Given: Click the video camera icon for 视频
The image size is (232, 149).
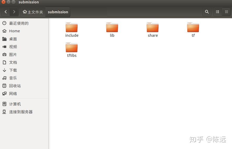Looking at the screenshot, I should click(x=4, y=47).
